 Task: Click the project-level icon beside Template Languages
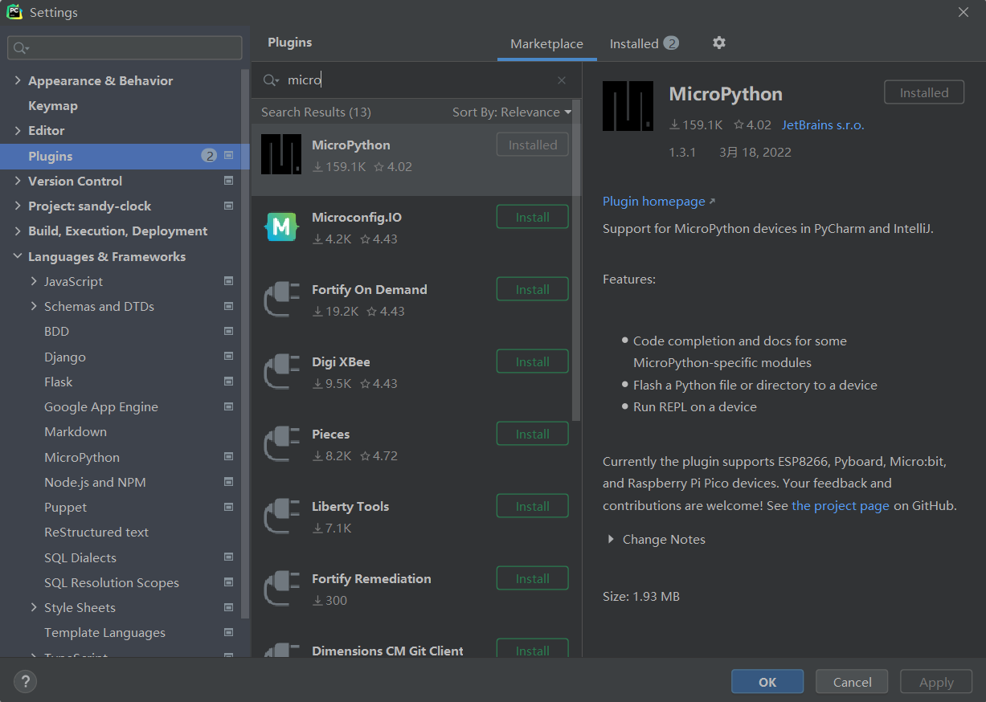click(229, 633)
